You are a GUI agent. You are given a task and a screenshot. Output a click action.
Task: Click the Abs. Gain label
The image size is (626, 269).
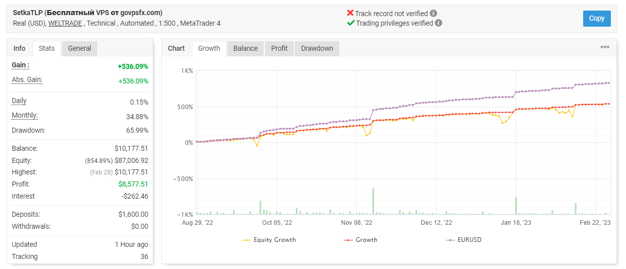27,80
